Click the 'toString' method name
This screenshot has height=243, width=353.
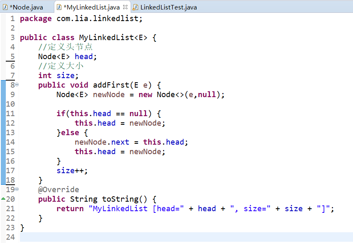pyautogui.click(x=120, y=199)
